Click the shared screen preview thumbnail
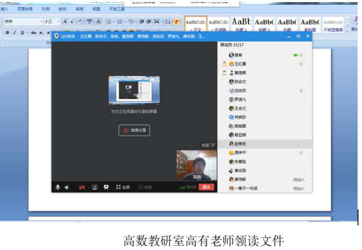Screen dimensions: 362x250 [134, 91]
